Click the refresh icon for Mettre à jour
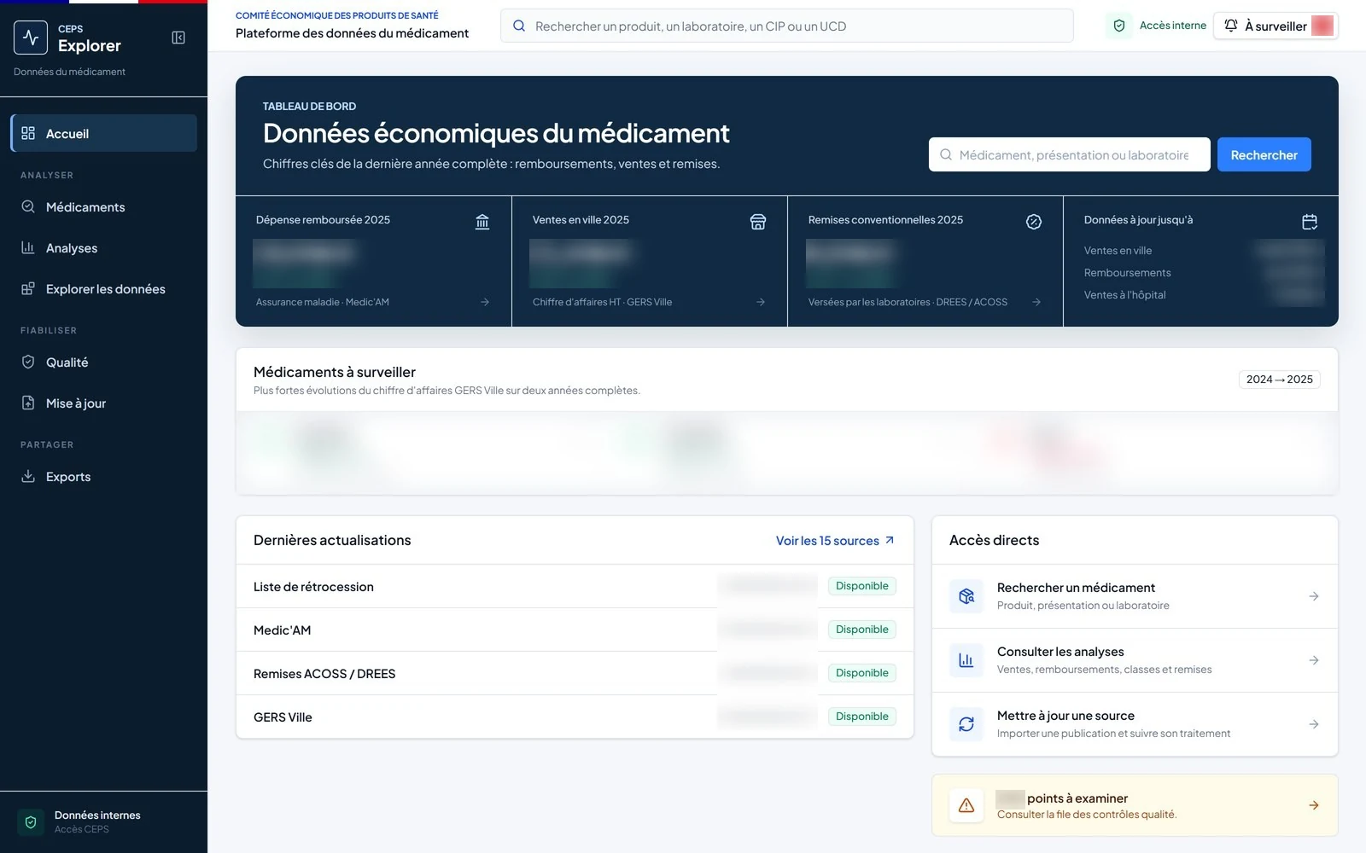This screenshot has width=1366, height=853. [x=966, y=724]
